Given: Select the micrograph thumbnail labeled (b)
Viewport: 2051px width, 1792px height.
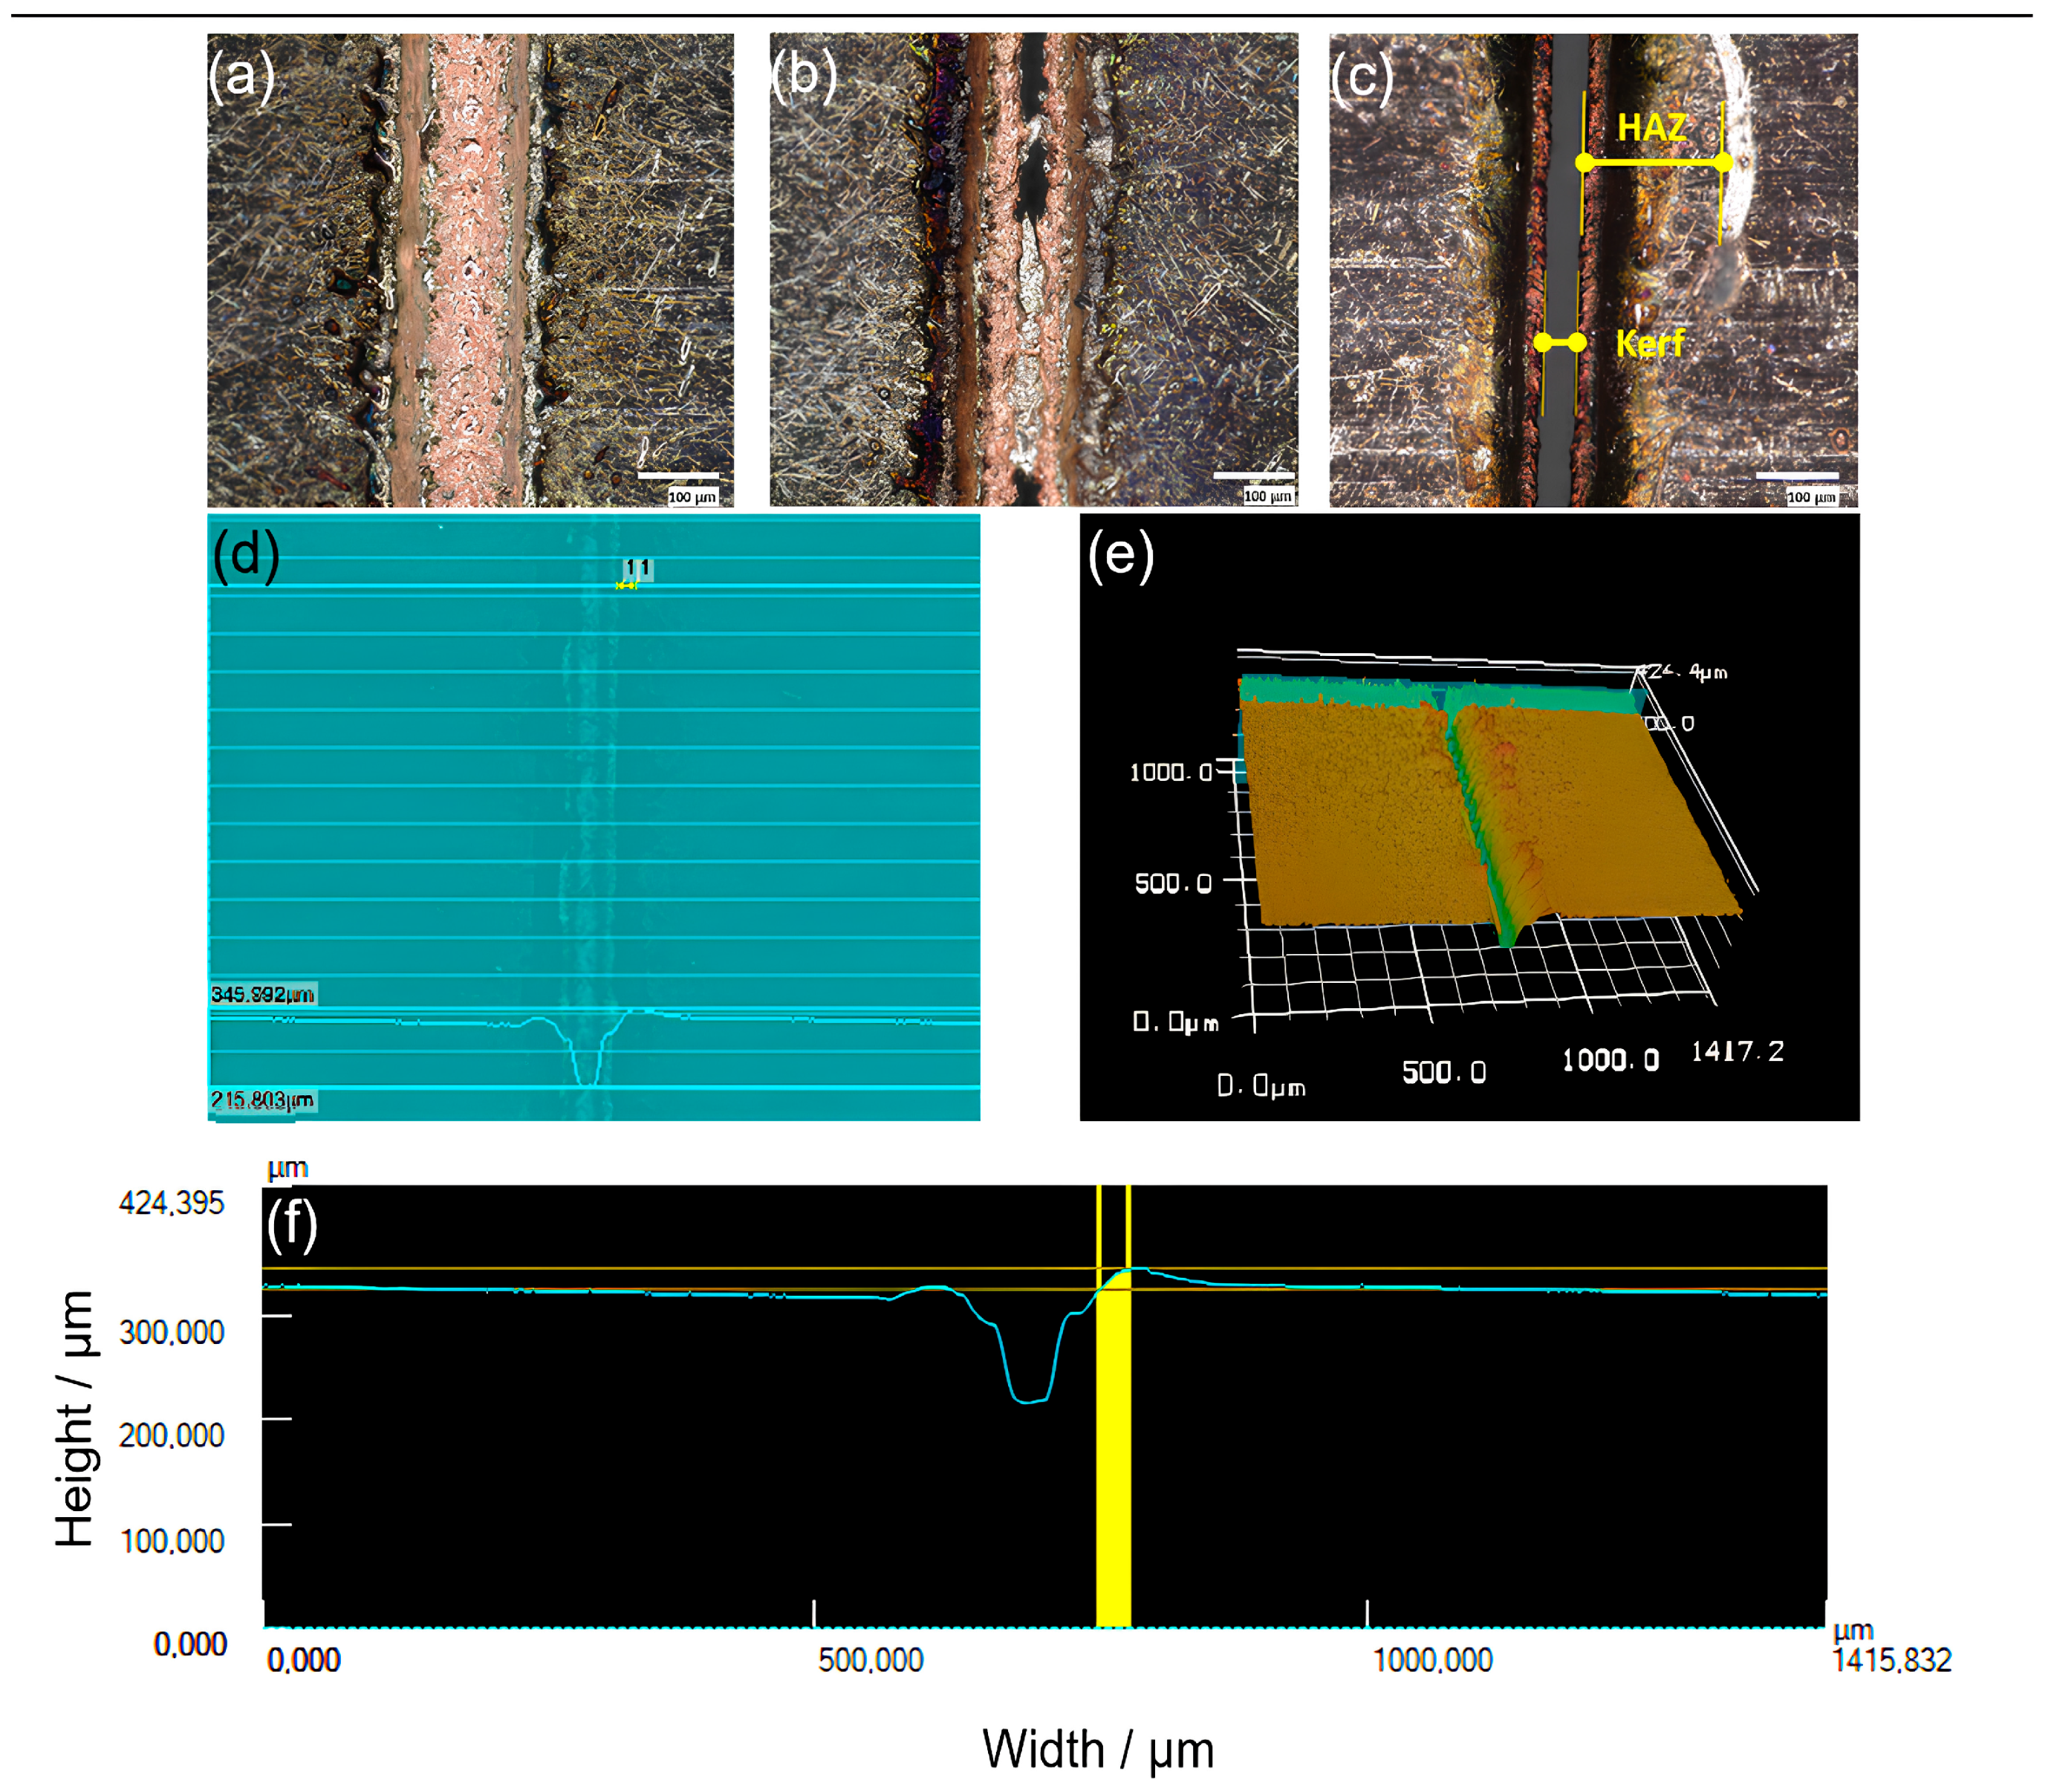Looking at the screenshot, I should pyautogui.click(x=1033, y=270).
